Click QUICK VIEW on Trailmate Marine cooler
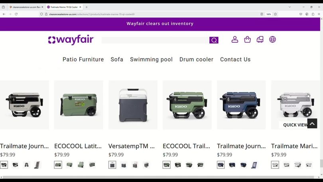 coord(295,125)
